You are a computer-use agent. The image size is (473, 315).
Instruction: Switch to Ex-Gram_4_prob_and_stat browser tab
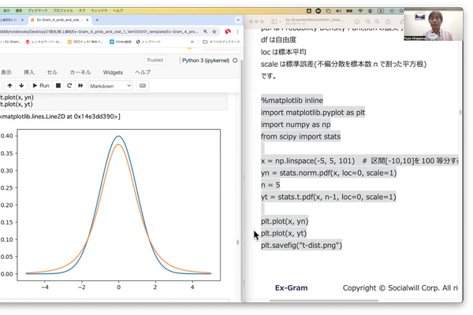pos(59,20)
